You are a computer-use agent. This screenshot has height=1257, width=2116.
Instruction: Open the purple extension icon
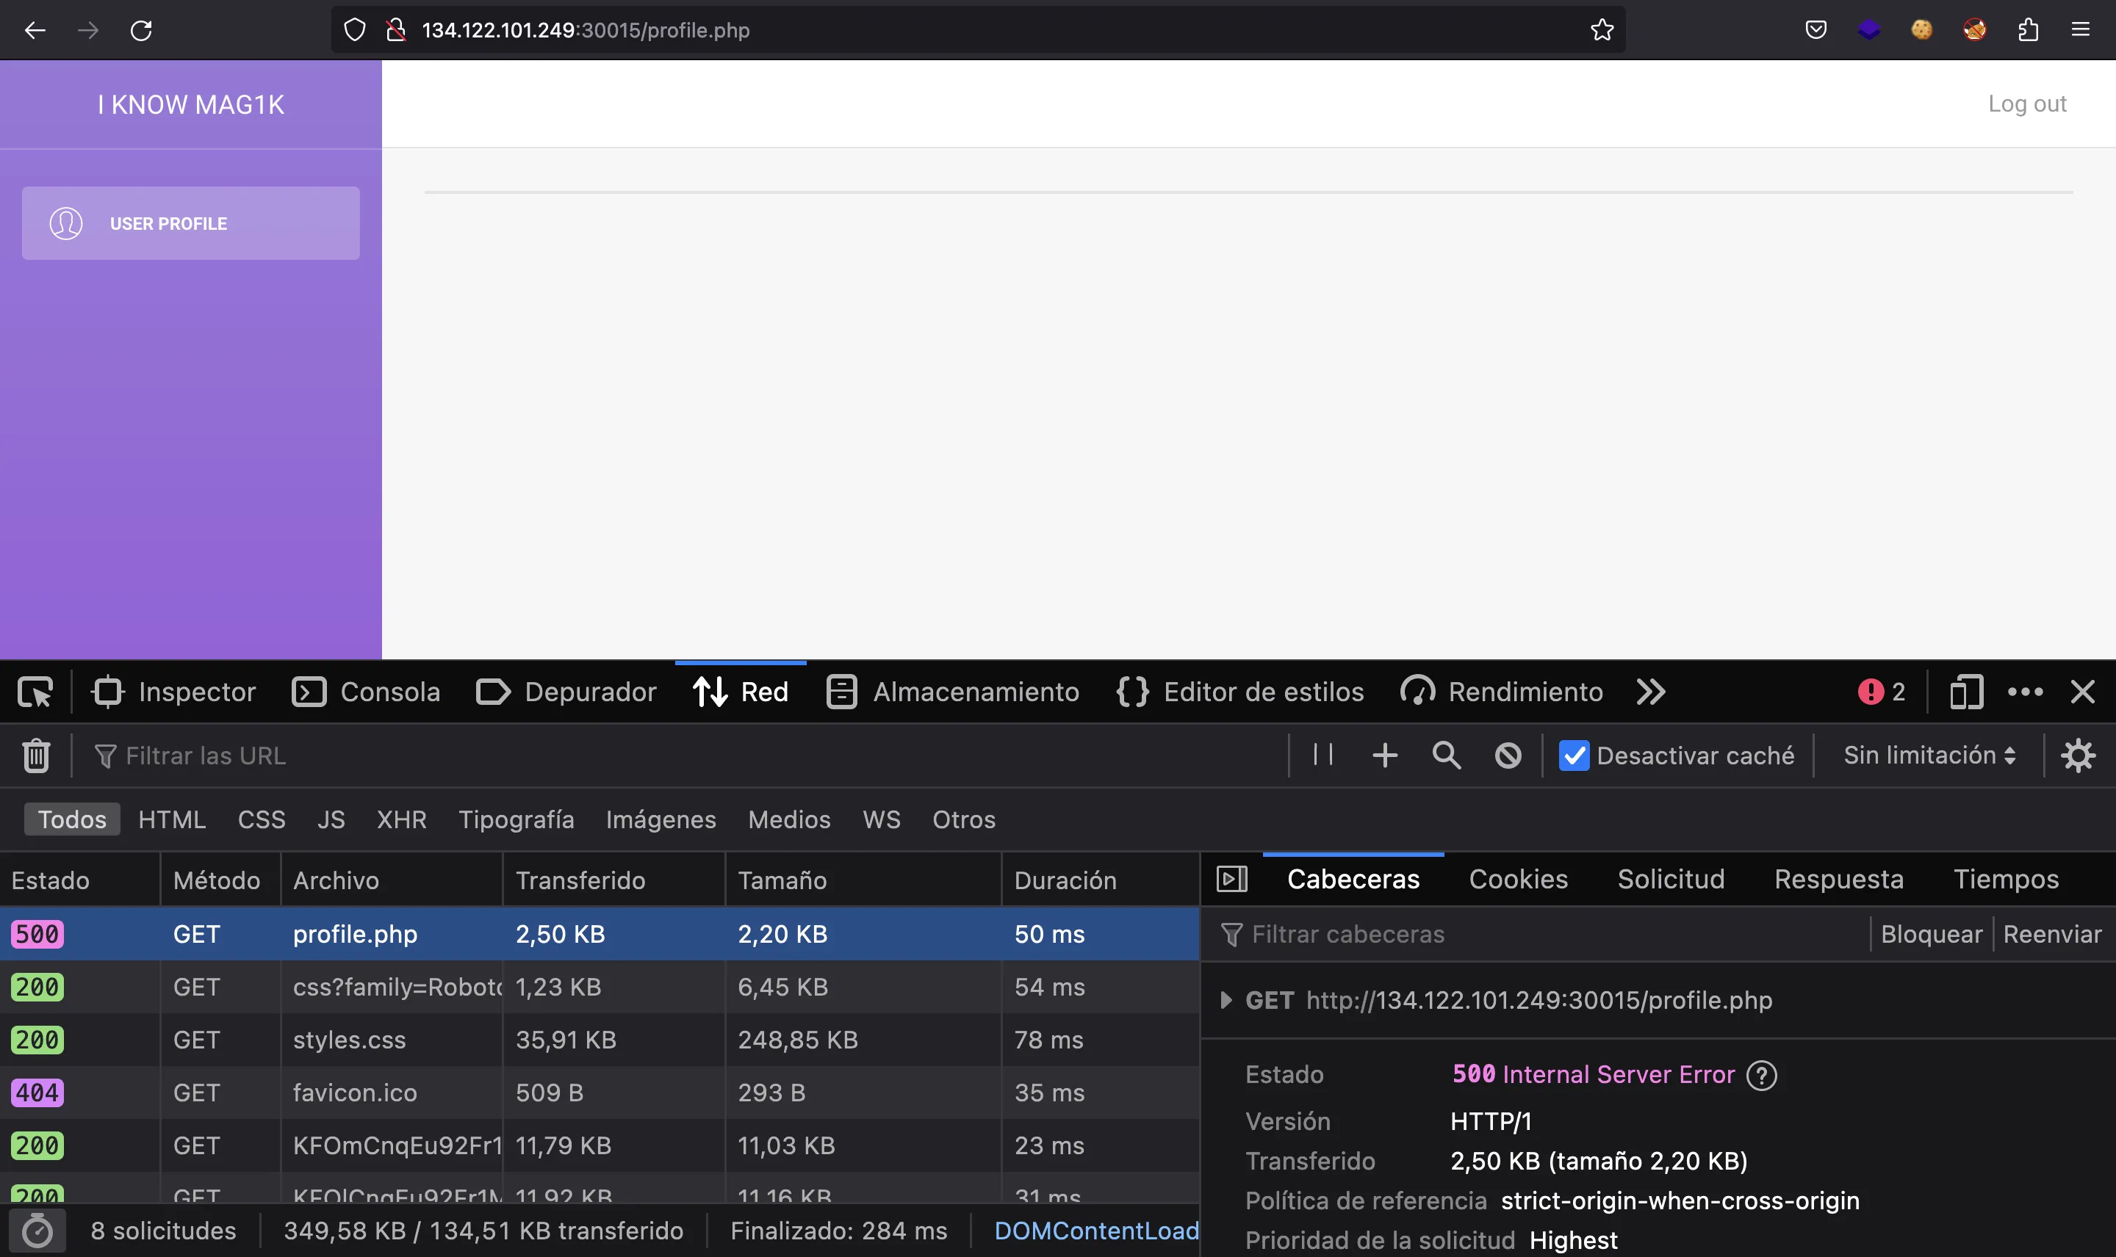click(x=1868, y=31)
